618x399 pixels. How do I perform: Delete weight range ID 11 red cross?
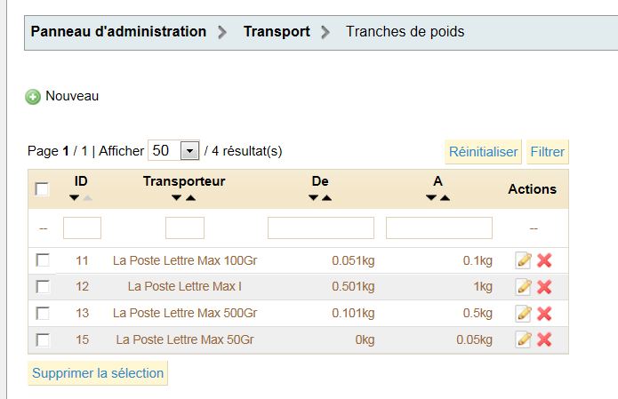click(544, 260)
